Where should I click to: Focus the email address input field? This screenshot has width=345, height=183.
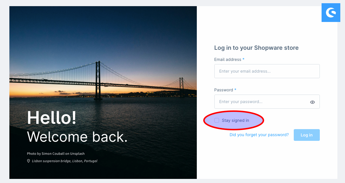[267, 71]
